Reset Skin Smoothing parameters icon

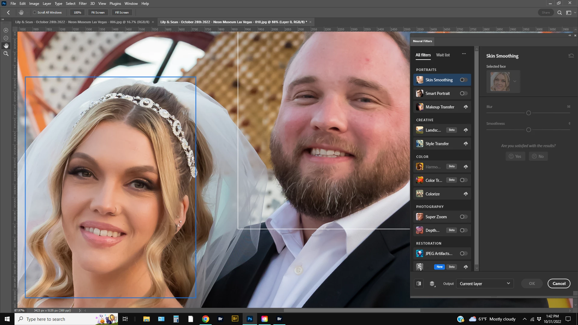[x=571, y=56]
